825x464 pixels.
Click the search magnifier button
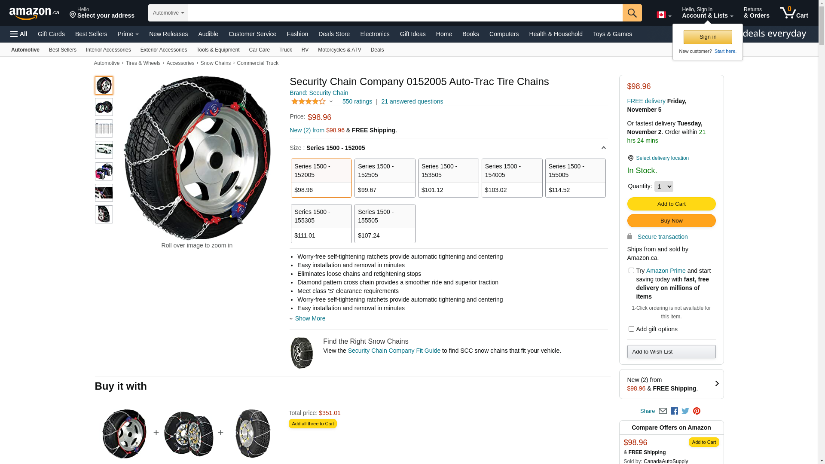[632, 13]
